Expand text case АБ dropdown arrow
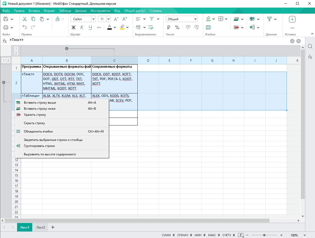 [x=144, y=28]
